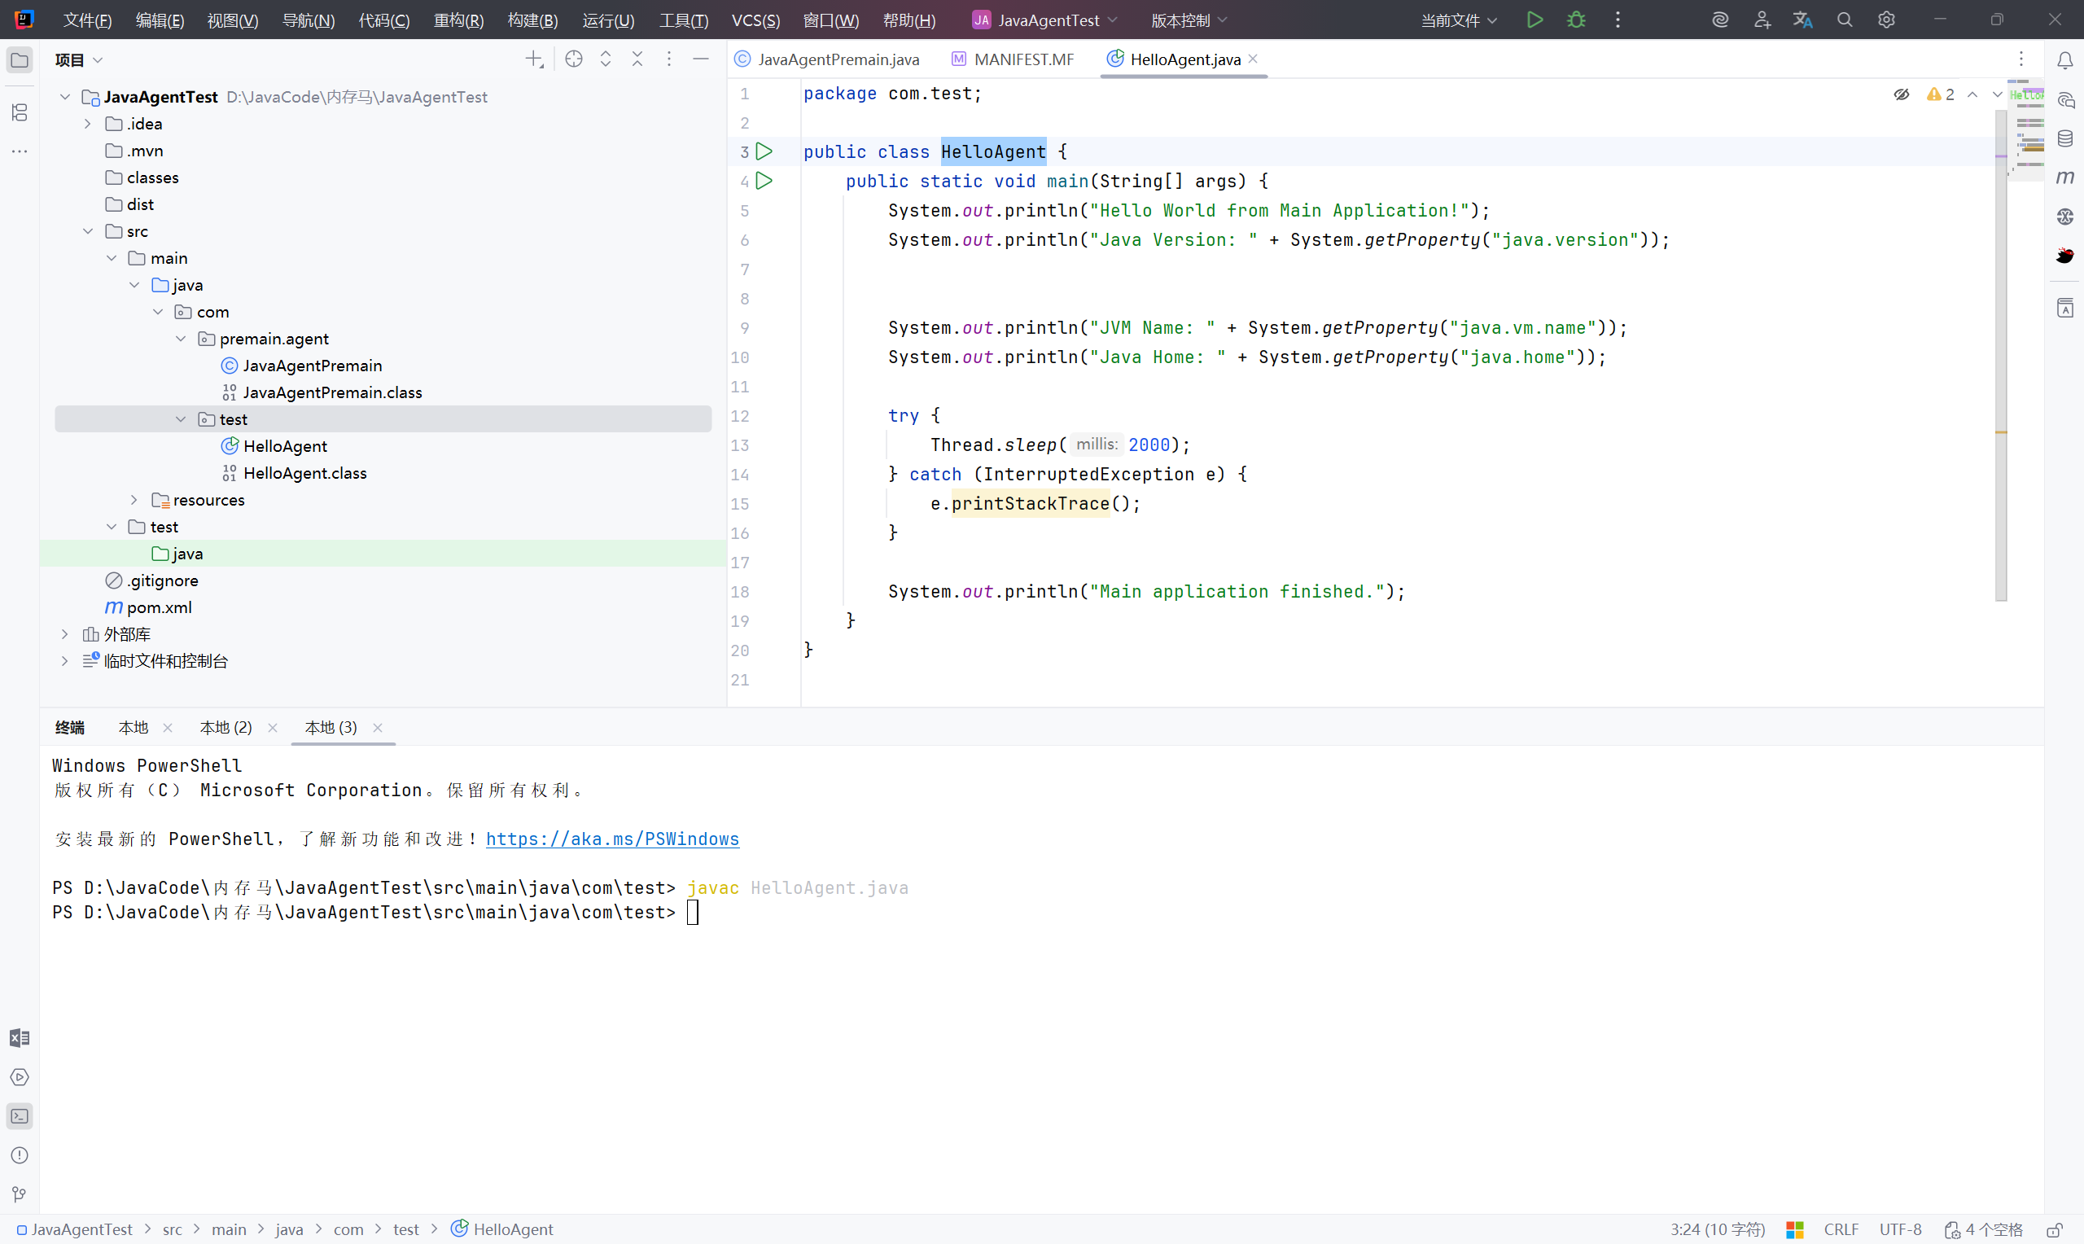Switch to the MANIFEST.MF editor tab
Screen dimensions: 2084x1244
point(1022,59)
